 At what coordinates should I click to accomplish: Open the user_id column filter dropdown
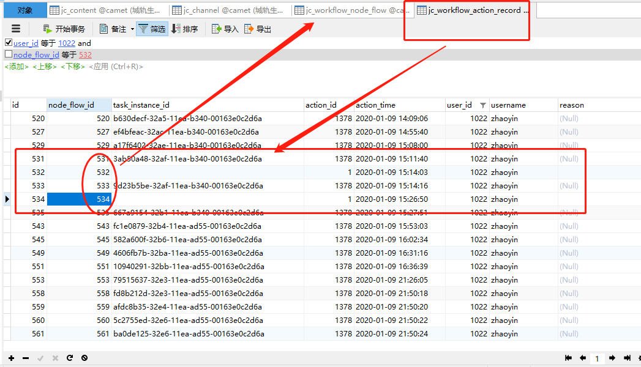pos(483,105)
